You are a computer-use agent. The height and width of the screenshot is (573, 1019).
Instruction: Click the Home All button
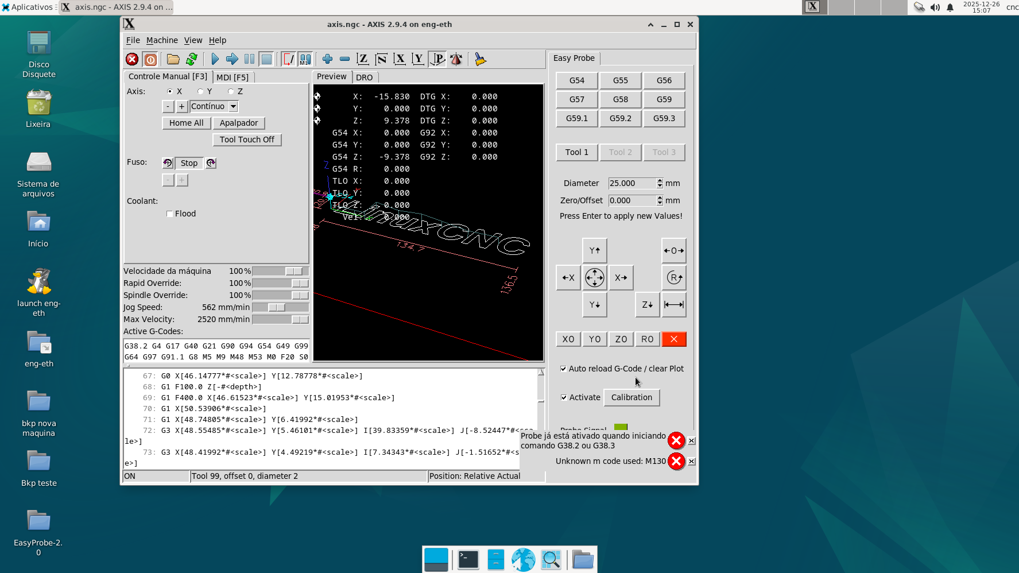pos(186,123)
